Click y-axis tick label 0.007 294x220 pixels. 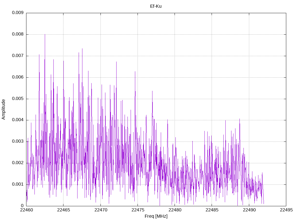[x=18, y=56]
